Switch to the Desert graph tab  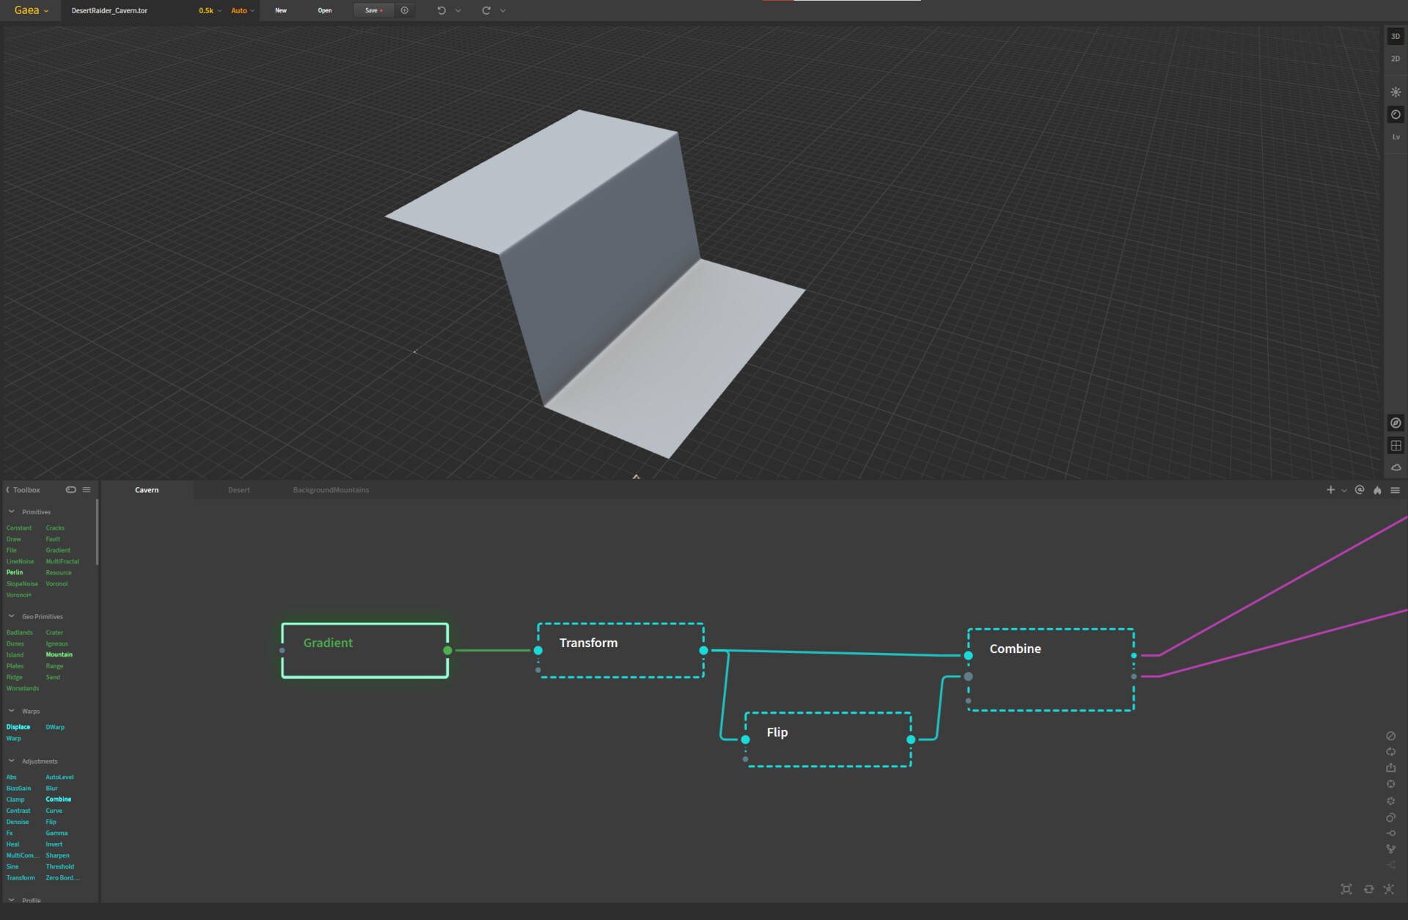pyautogui.click(x=239, y=489)
